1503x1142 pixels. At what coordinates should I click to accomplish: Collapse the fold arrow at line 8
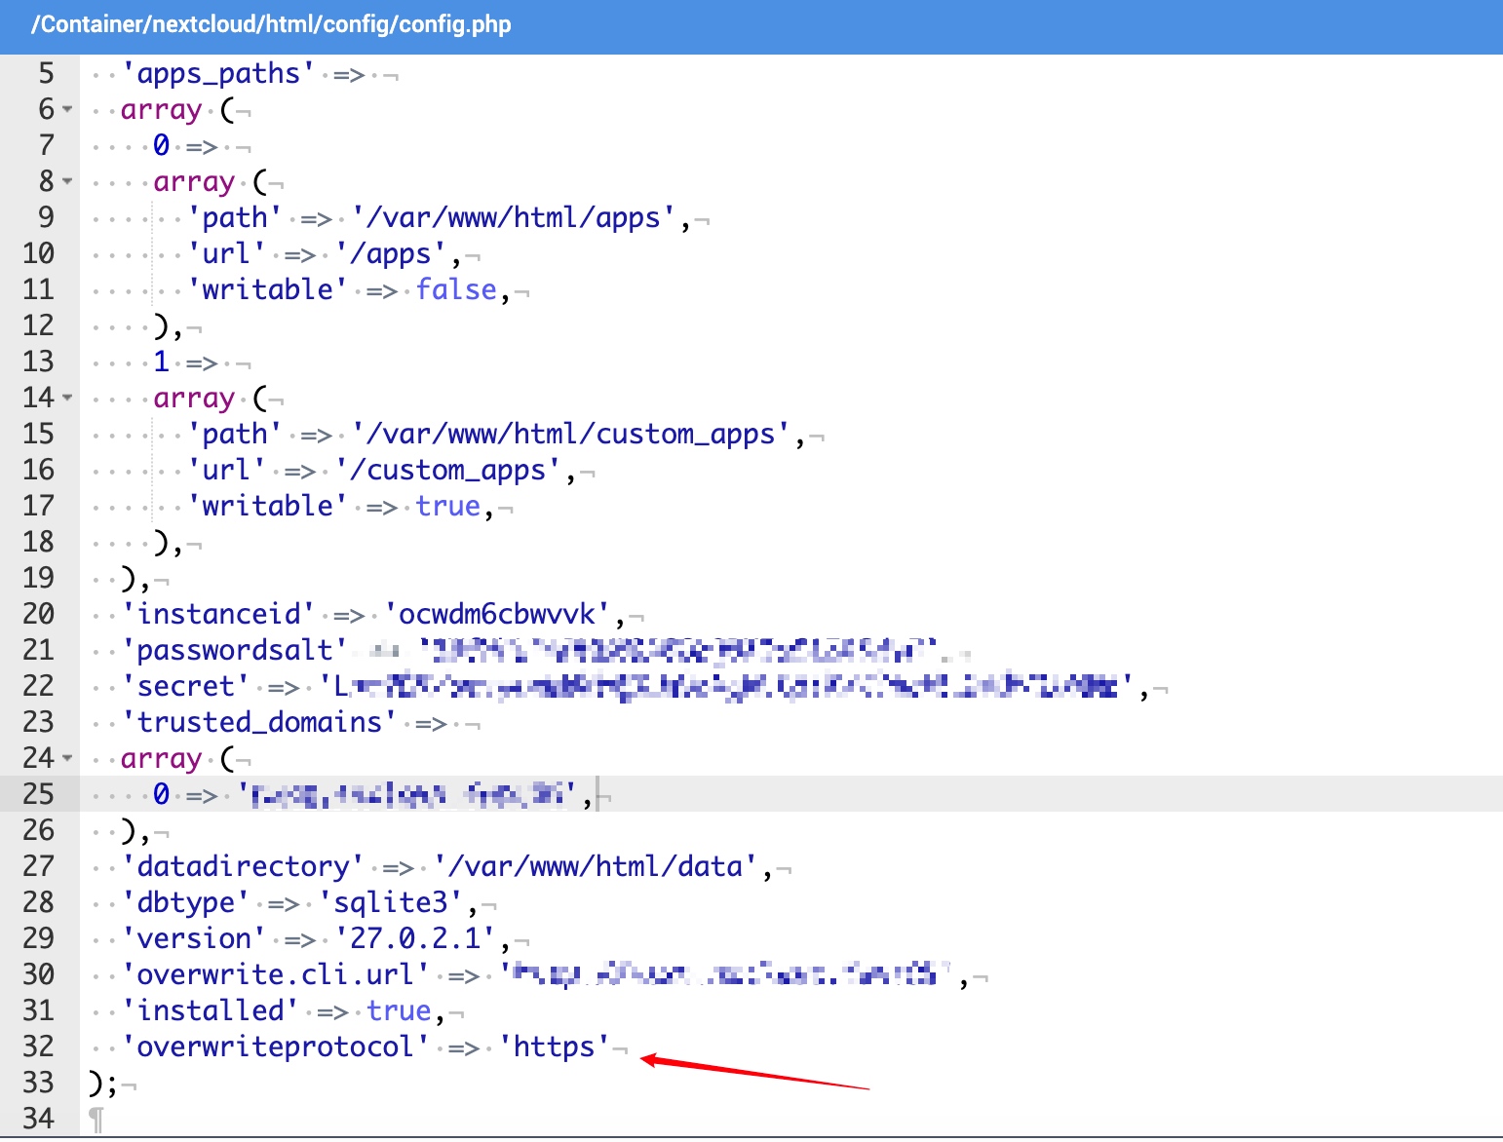point(67,181)
